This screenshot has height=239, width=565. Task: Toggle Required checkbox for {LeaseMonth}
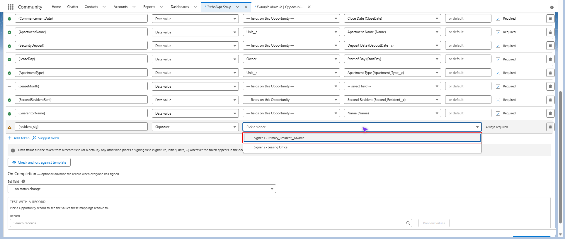498,86
